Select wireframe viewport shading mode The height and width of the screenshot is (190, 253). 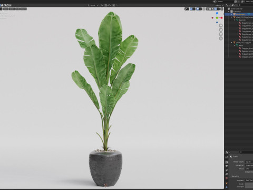pos(208,9)
